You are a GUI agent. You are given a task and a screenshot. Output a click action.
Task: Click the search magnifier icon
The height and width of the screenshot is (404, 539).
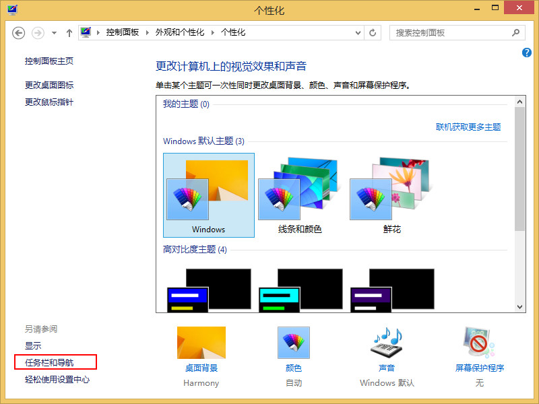(x=515, y=33)
